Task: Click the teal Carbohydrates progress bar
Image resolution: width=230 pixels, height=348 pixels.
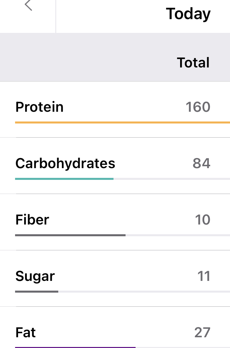Action: tap(64, 179)
